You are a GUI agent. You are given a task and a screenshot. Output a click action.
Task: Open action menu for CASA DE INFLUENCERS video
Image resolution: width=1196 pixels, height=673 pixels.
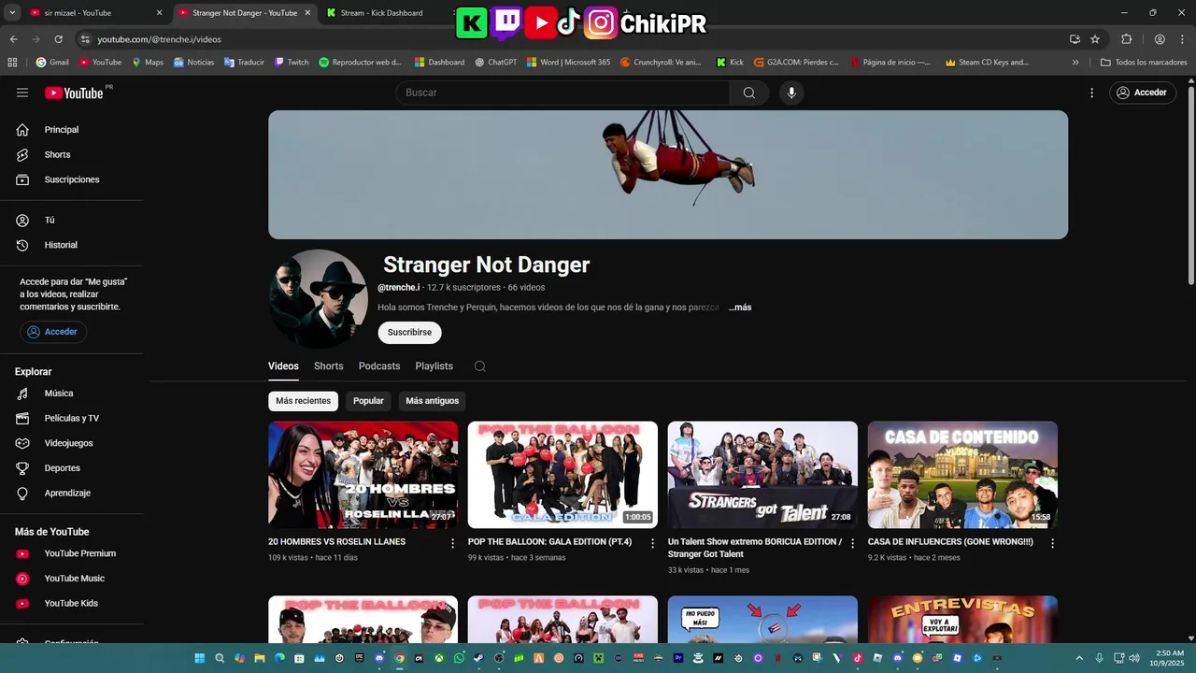[1053, 543]
